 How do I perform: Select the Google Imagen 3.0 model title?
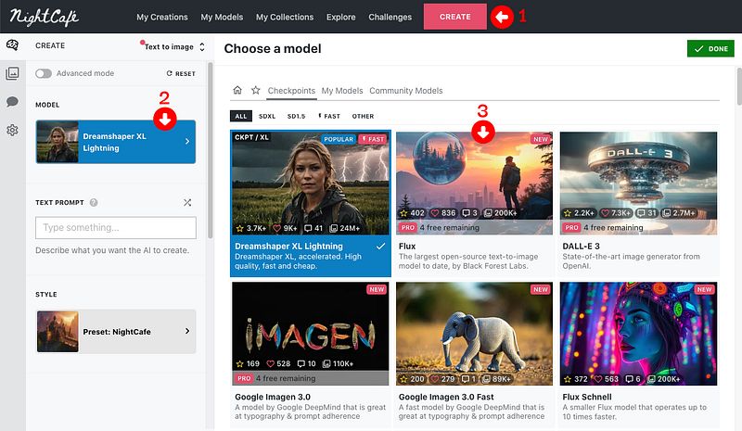pos(273,397)
